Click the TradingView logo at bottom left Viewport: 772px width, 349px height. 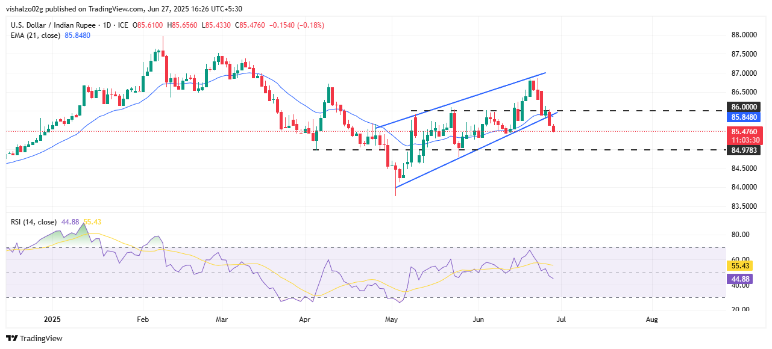coord(34,339)
